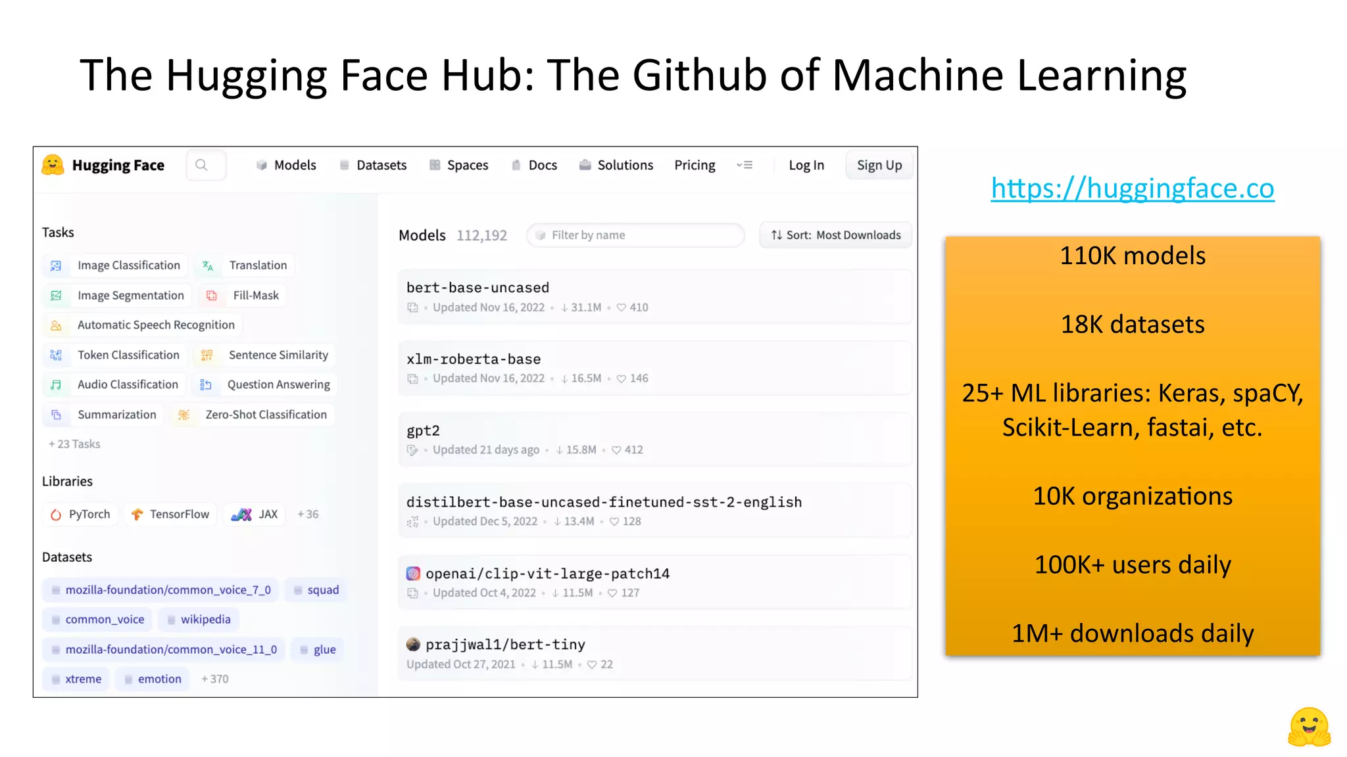The image size is (1347, 757).
Task: Click the heart icon on bert-base-uncased
Action: (621, 308)
